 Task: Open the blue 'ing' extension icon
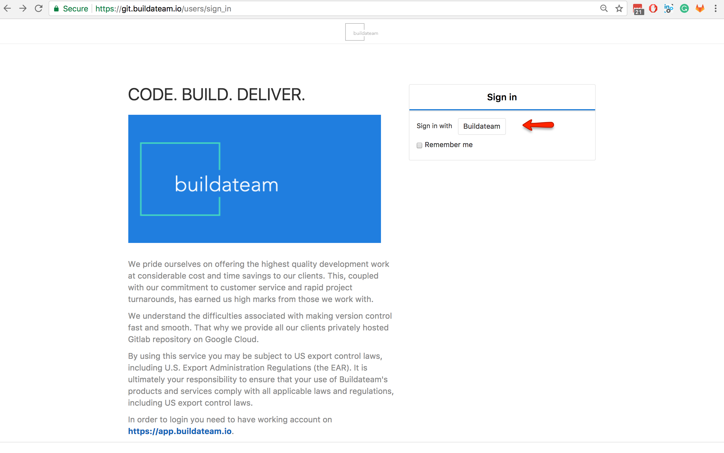(669, 8)
